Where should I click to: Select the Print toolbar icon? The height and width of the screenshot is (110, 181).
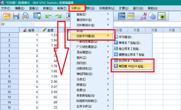tap(25, 16)
